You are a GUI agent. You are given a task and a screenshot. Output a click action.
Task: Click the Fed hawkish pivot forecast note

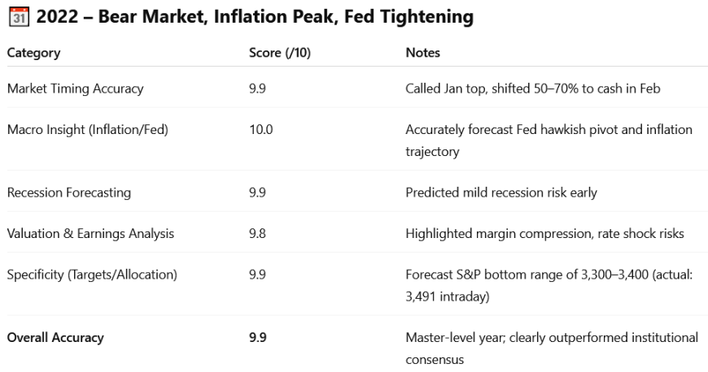click(548, 130)
